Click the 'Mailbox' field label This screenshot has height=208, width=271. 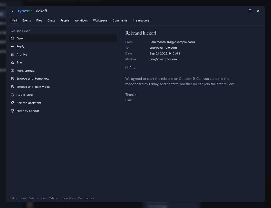coord(131,59)
